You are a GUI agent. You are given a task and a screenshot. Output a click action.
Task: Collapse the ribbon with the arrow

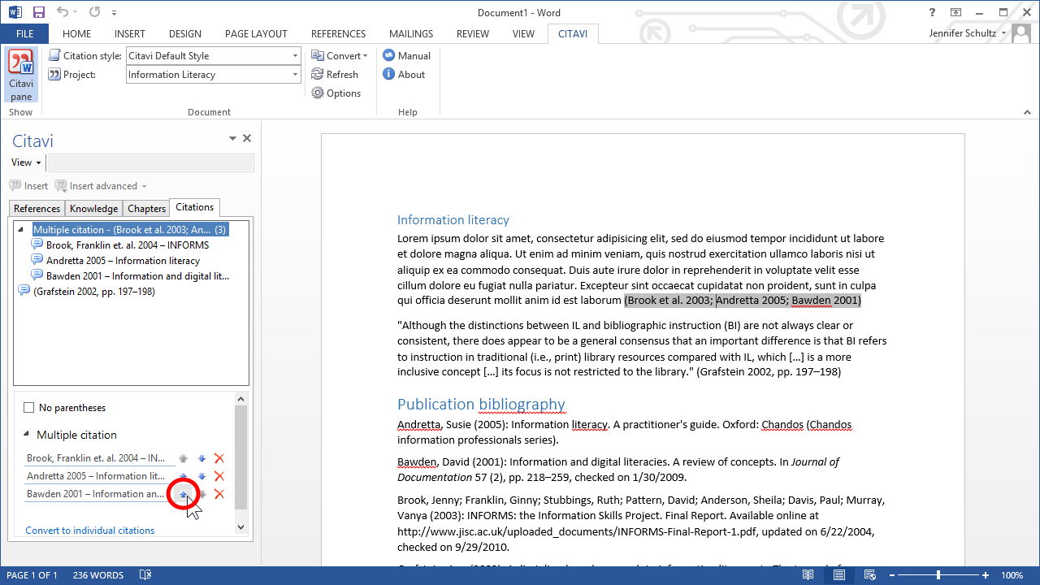click(x=1027, y=112)
